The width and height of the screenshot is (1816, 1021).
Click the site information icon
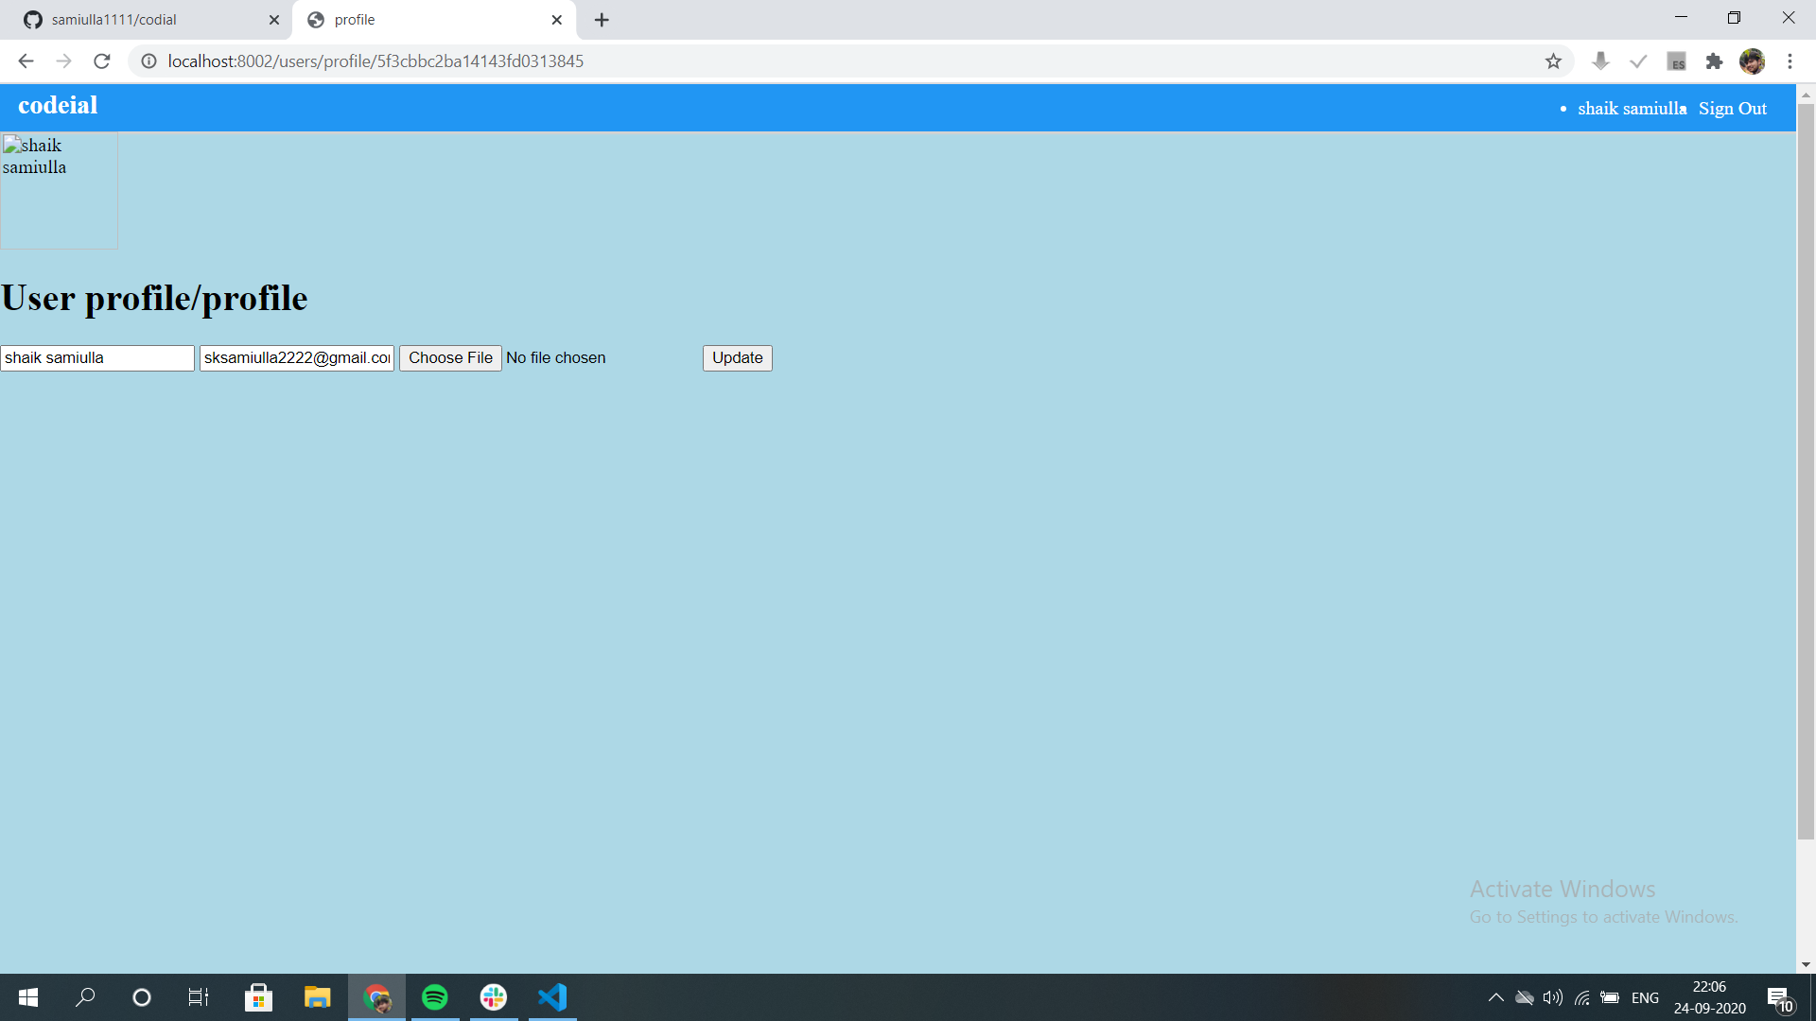pos(148,61)
